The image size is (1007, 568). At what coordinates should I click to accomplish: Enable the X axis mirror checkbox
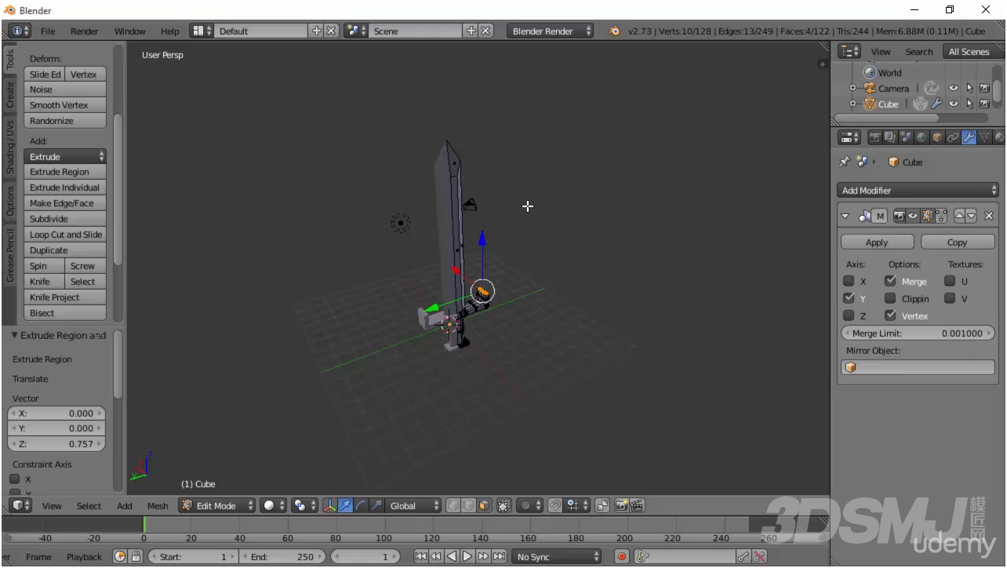click(x=849, y=281)
